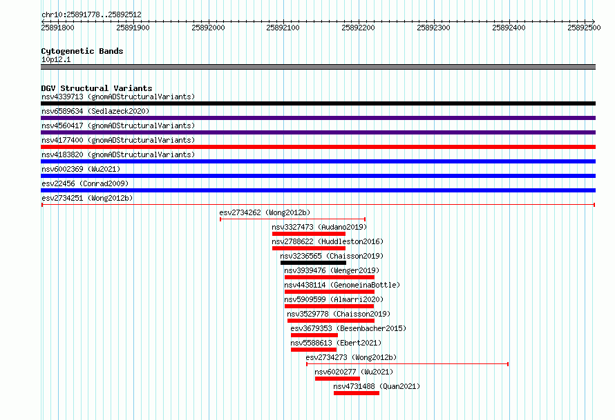Select the red bar under nsv3529778
The width and height of the screenshot is (615, 420).
click(x=331, y=321)
